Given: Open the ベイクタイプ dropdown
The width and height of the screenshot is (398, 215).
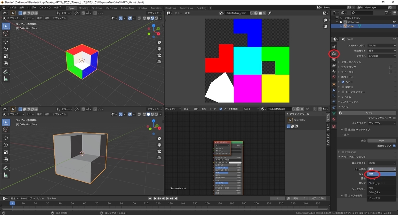Looking at the screenshot, I should [x=382, y=123].
